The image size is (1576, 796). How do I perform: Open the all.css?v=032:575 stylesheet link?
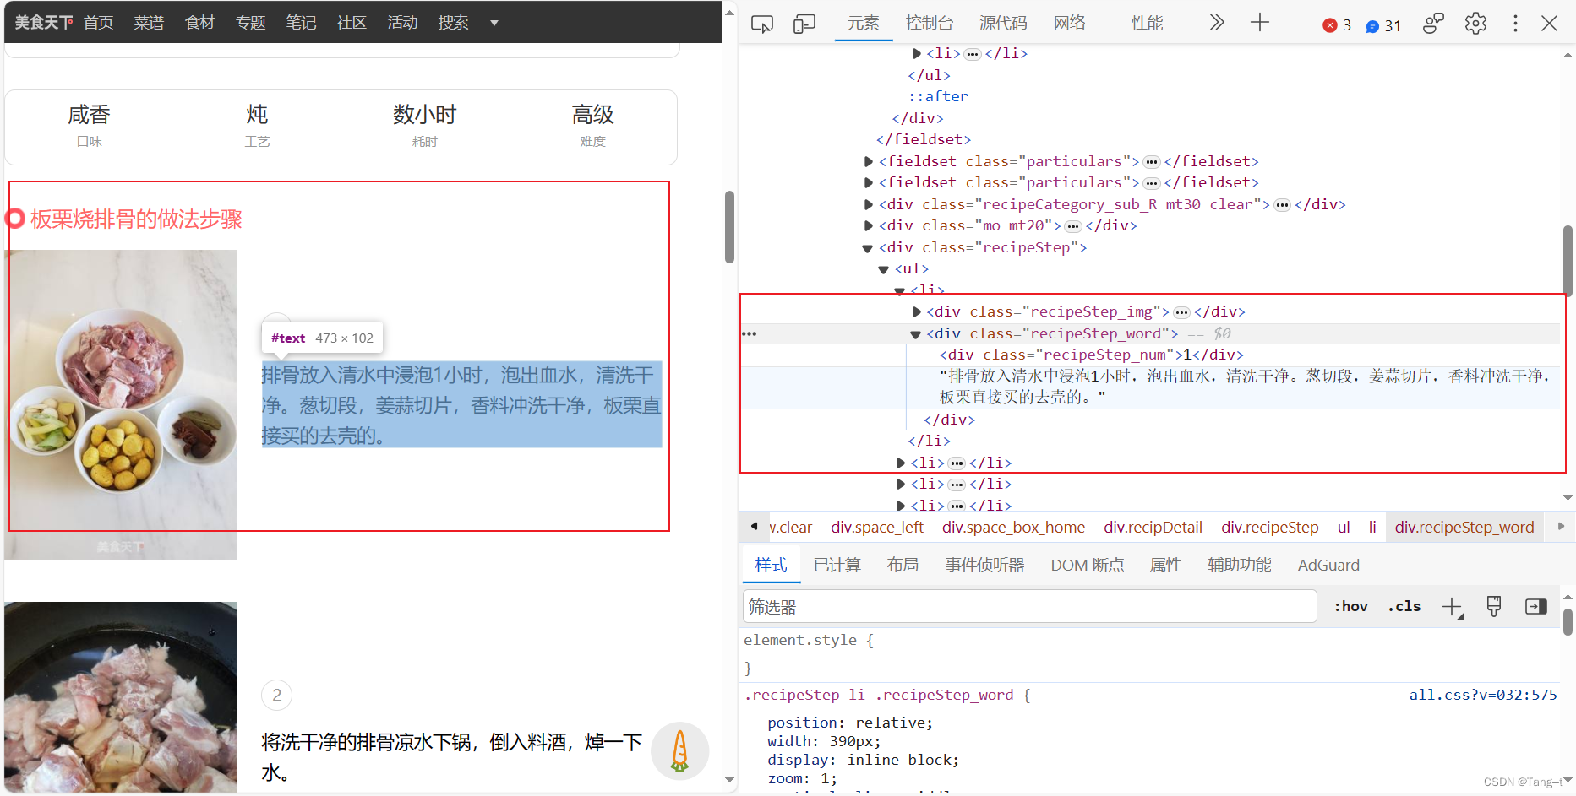(x=1483, y=694)
